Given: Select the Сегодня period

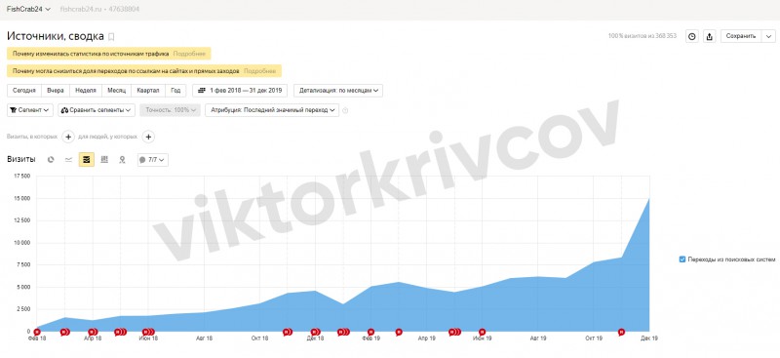Looking at the screenshot, I should pyautogui.click(x=23, y=91).
